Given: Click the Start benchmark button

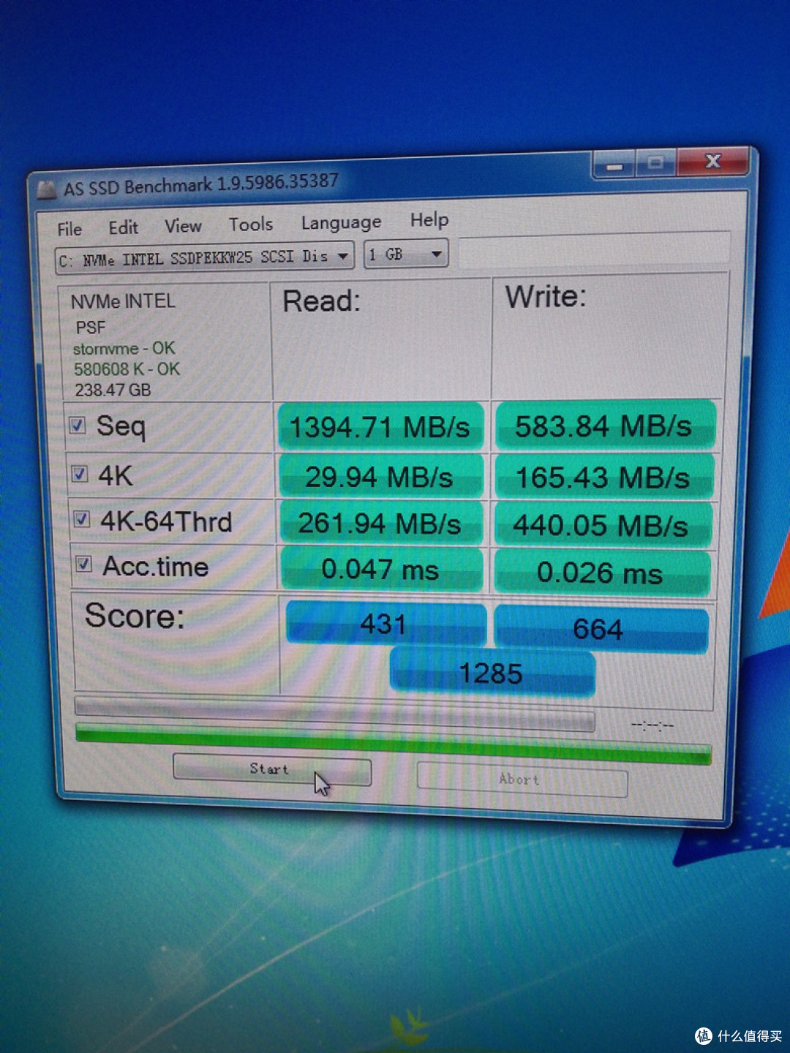Looking at the screenshot, I should click(x=272, y=770).
